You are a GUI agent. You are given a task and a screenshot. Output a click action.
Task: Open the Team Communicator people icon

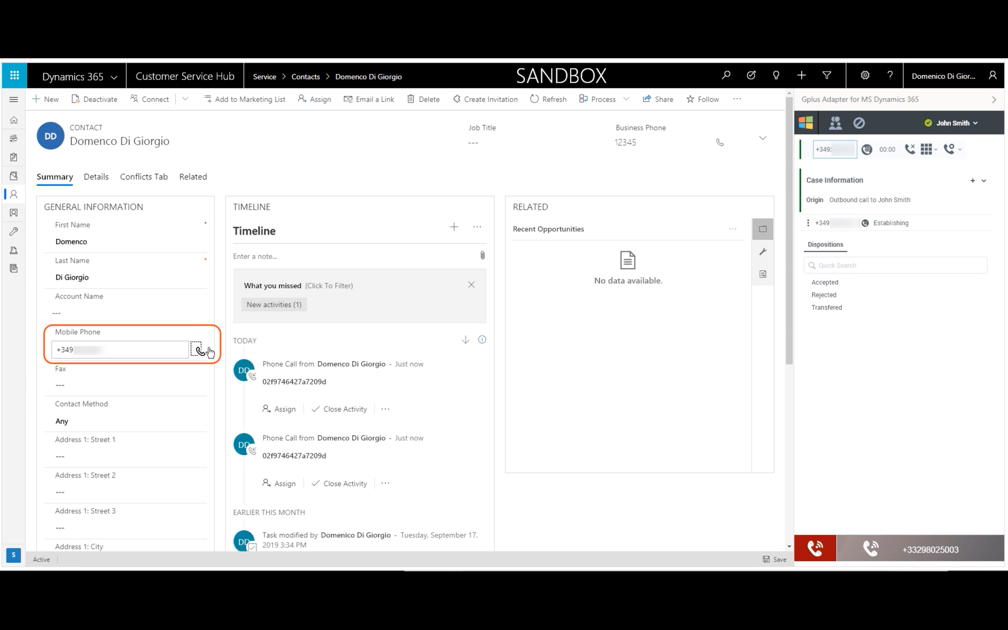pyautogui.click(x=835, y=123)
